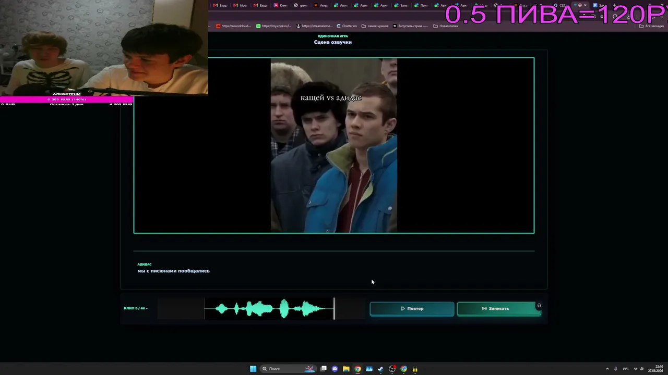Screen dimensions: 668x375
Task: Open the volume tray icon
Action: (641, 369)
